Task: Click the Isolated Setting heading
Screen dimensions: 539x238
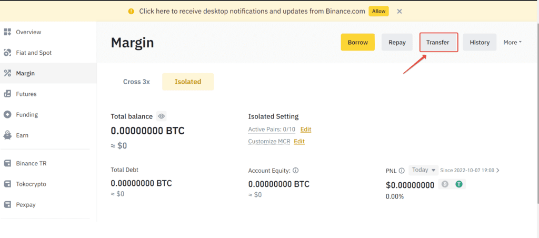Action: pyautogui.click(x=273, y=116)
